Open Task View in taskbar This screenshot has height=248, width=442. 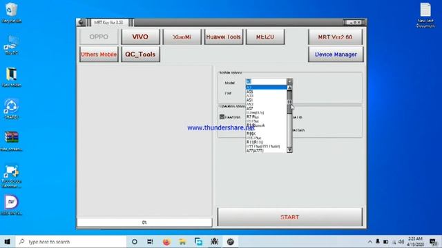tap(150, 242)
